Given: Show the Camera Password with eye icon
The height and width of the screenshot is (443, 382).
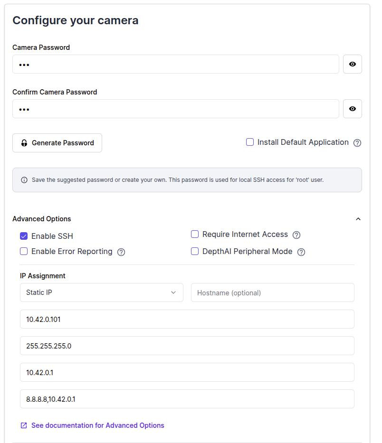Looking at the screenshot, I should click(x=352, y=64).
